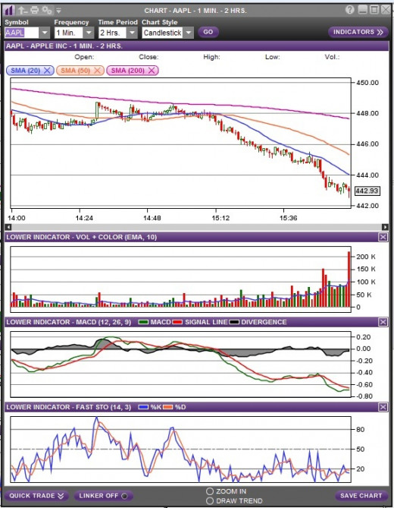Click the detach upward-arrow icon

click(x=23, y=11)
